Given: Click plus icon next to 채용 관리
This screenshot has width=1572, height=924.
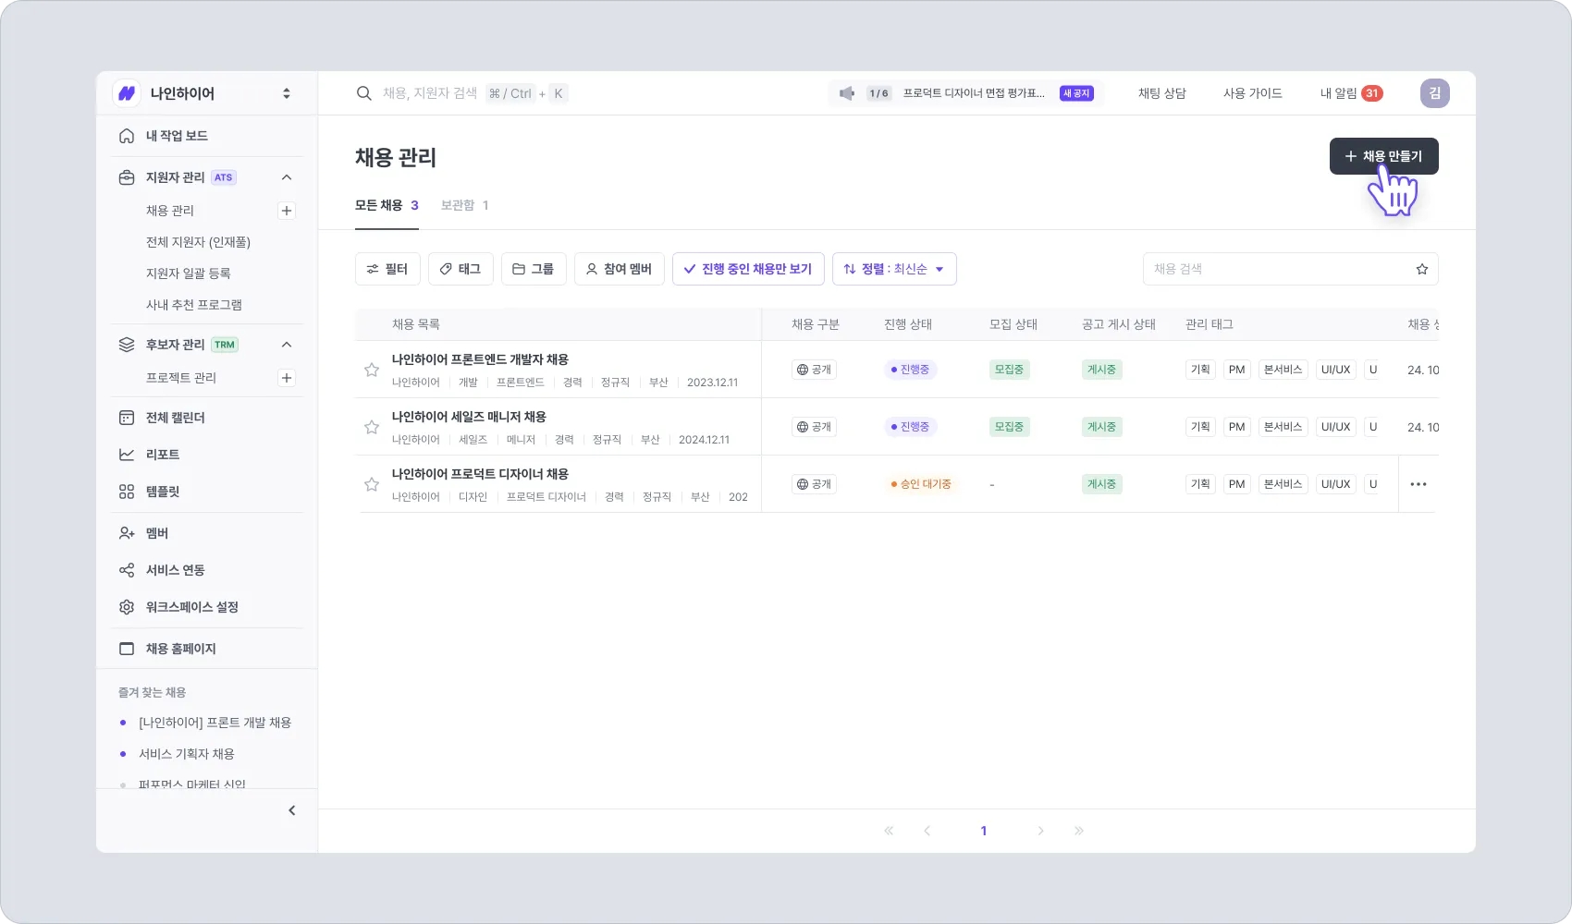Looking at the screenshot, I should (x=287, y=211).
